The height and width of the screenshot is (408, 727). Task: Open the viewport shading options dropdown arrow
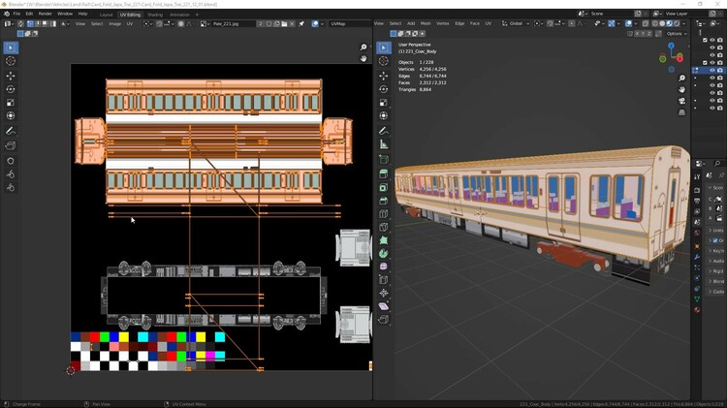point(684,23)
